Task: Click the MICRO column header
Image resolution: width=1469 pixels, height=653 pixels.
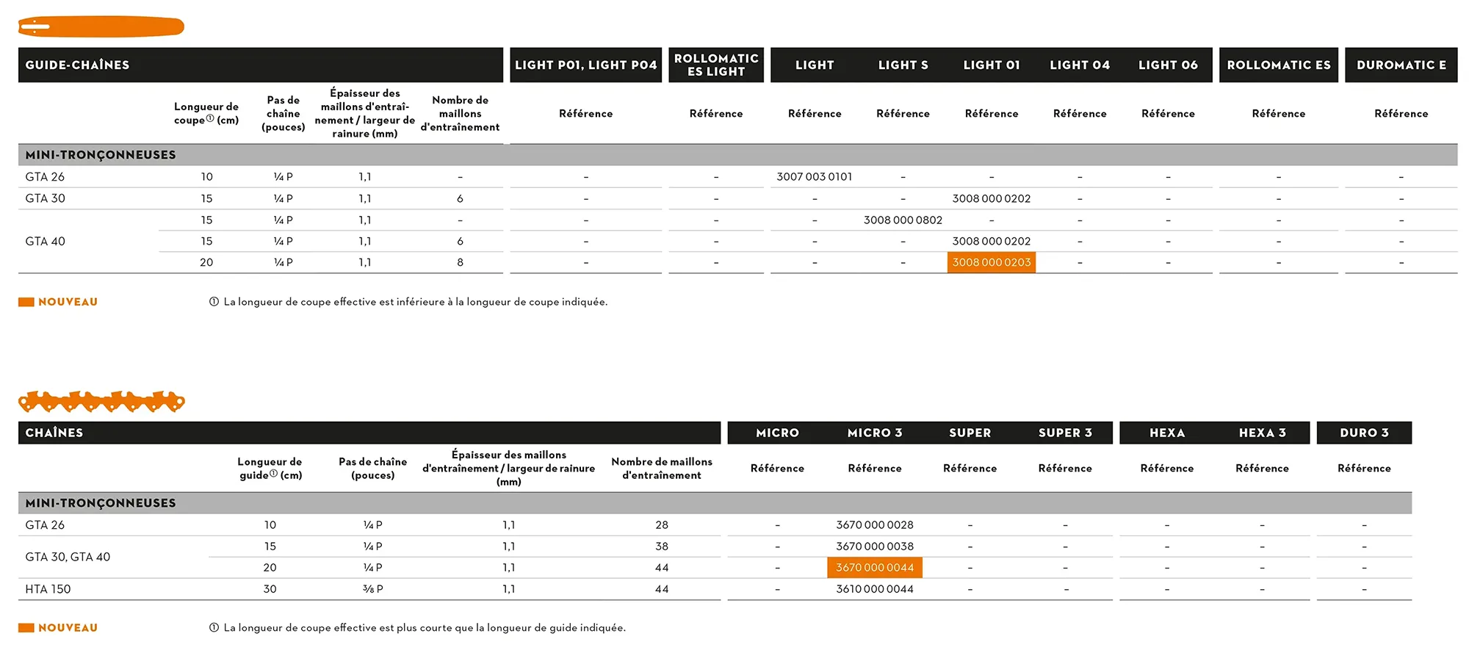Action: click(777, 433)
